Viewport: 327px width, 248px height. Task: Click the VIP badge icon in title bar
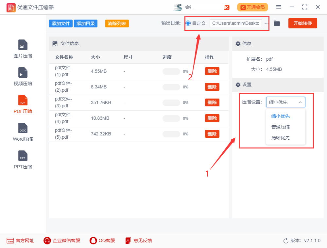coord(227,8)
